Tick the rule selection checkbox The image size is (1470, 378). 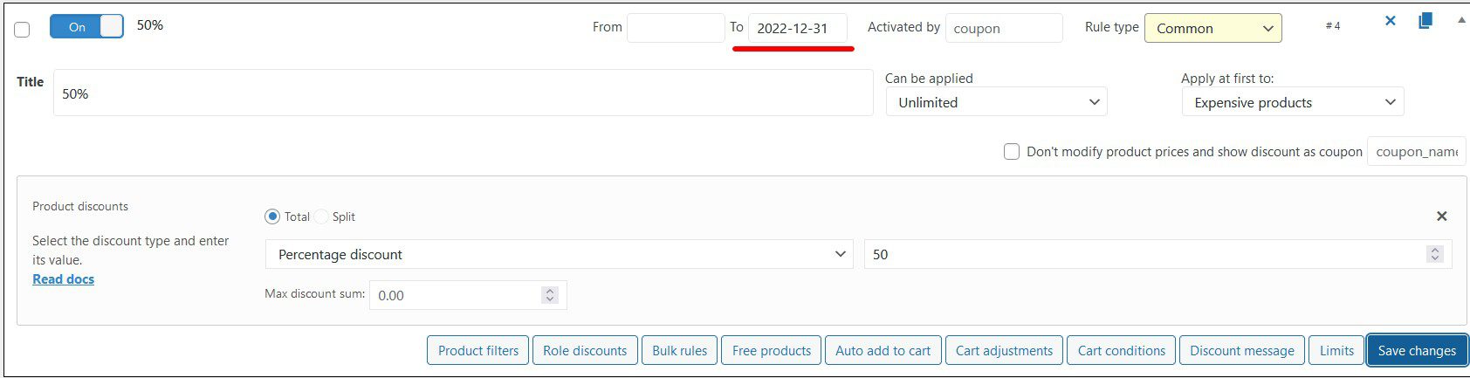(x=23, y=30)
